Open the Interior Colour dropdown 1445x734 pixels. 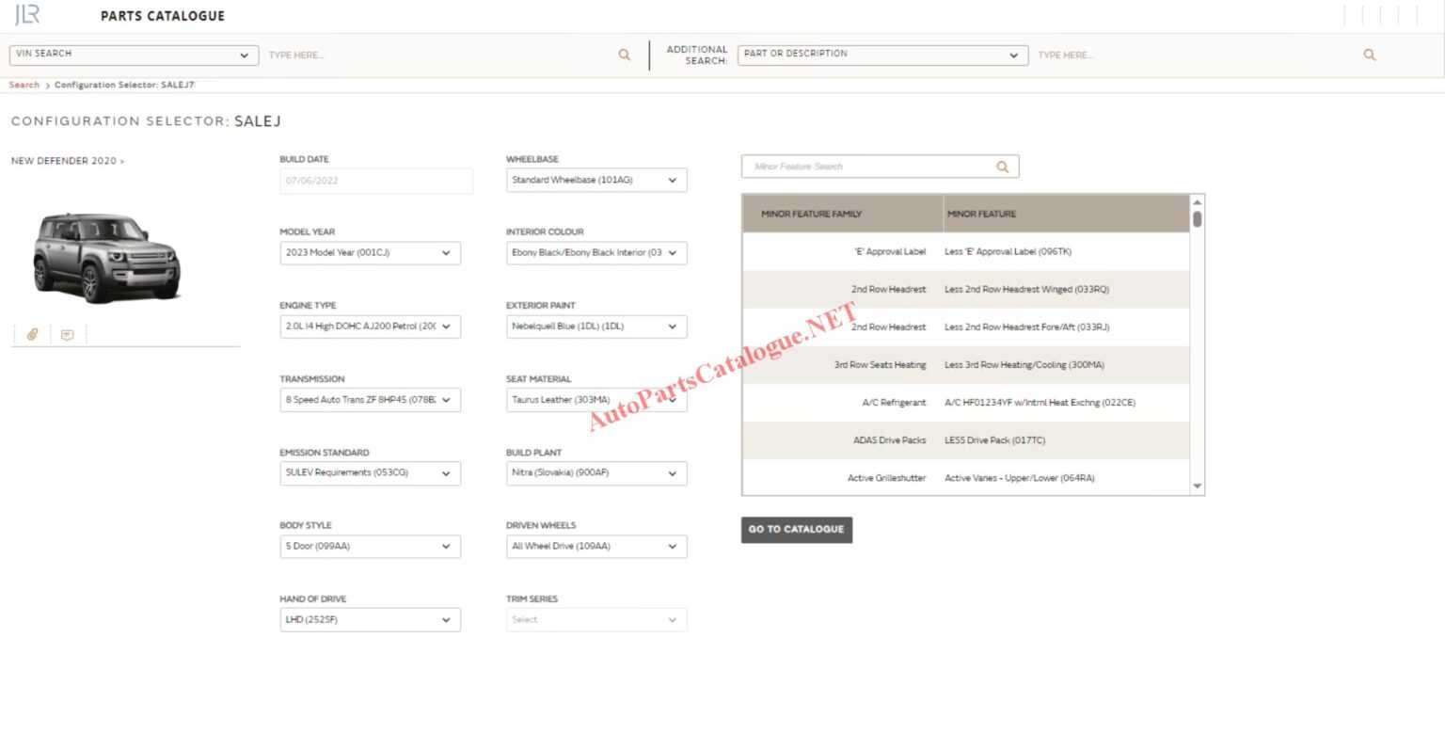(596, 253)
